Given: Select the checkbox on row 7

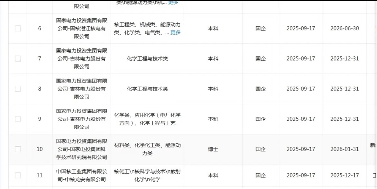Looking at the screenshot, I should pyautogui.click(x=18, y=59).
